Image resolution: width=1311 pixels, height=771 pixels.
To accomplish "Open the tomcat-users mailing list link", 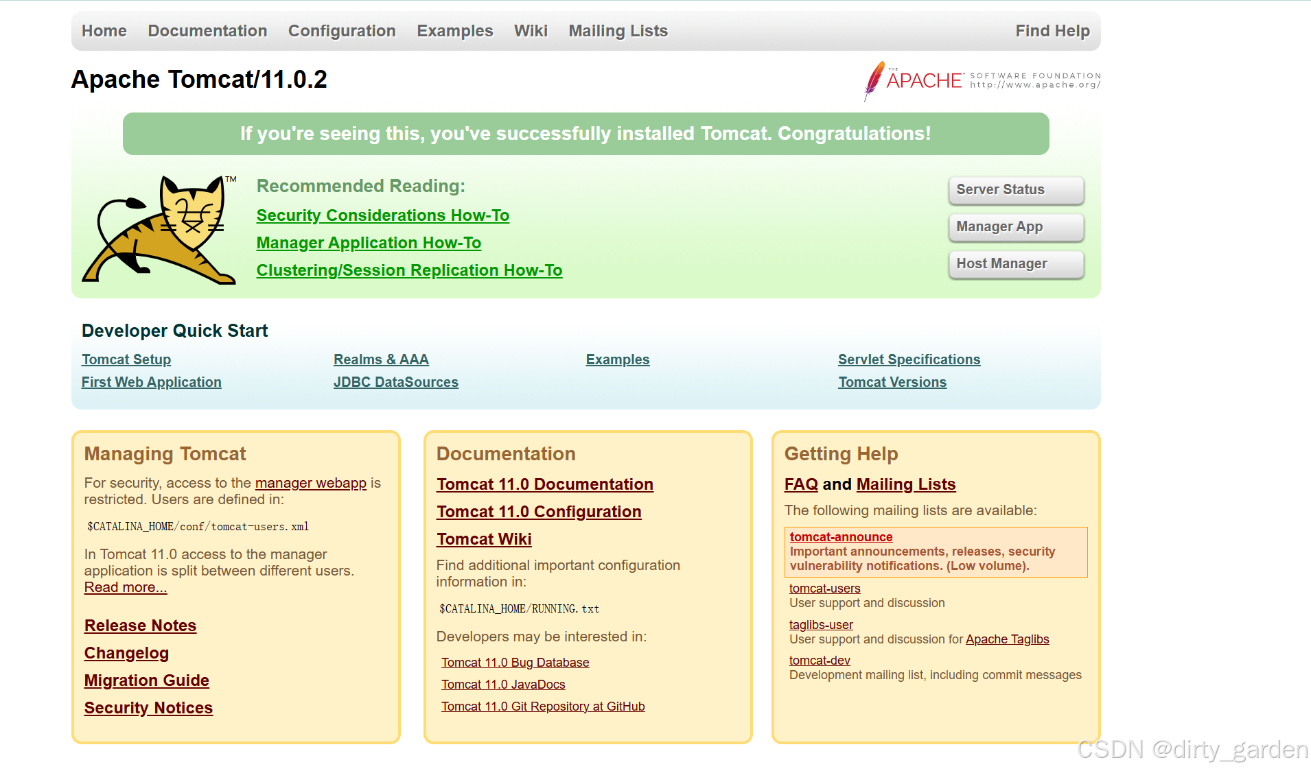I will pyautogui.click(x=824, y=589).
